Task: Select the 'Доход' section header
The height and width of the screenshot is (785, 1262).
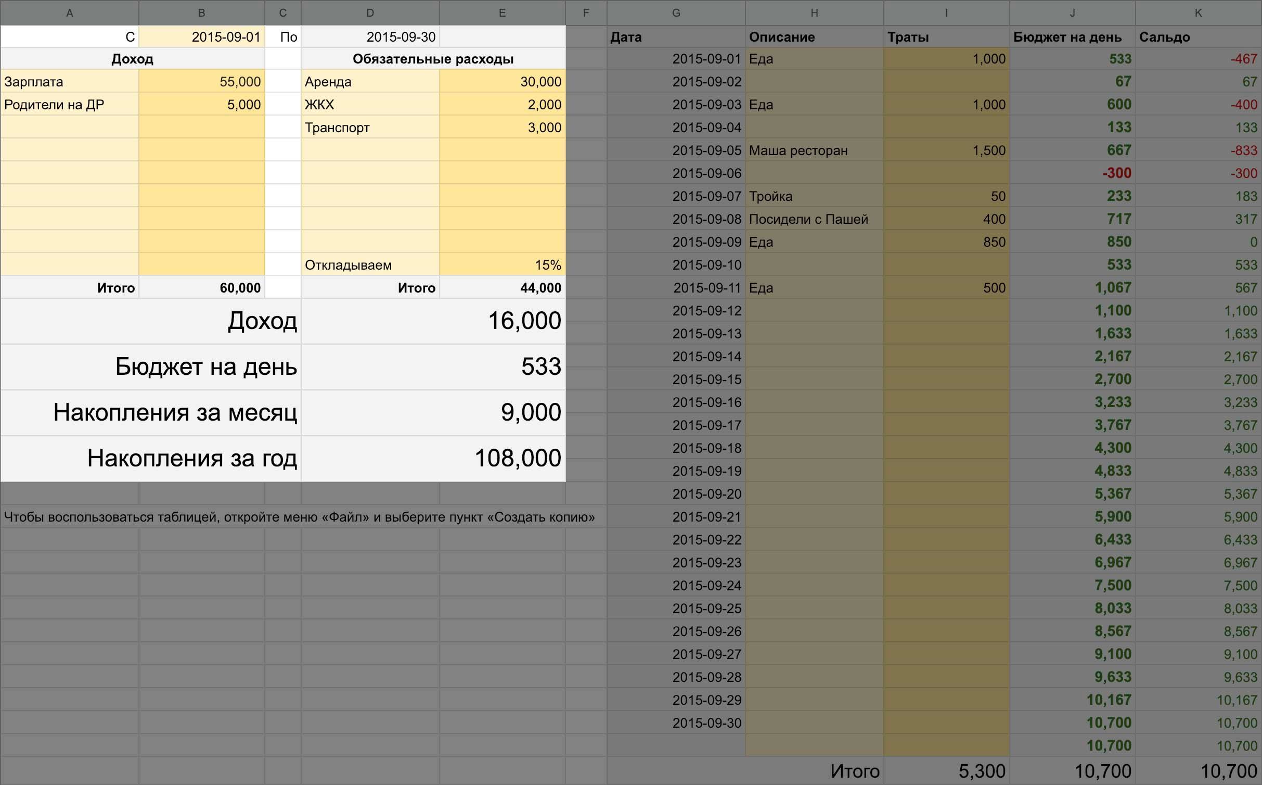Action: click(x=133, y=59)
